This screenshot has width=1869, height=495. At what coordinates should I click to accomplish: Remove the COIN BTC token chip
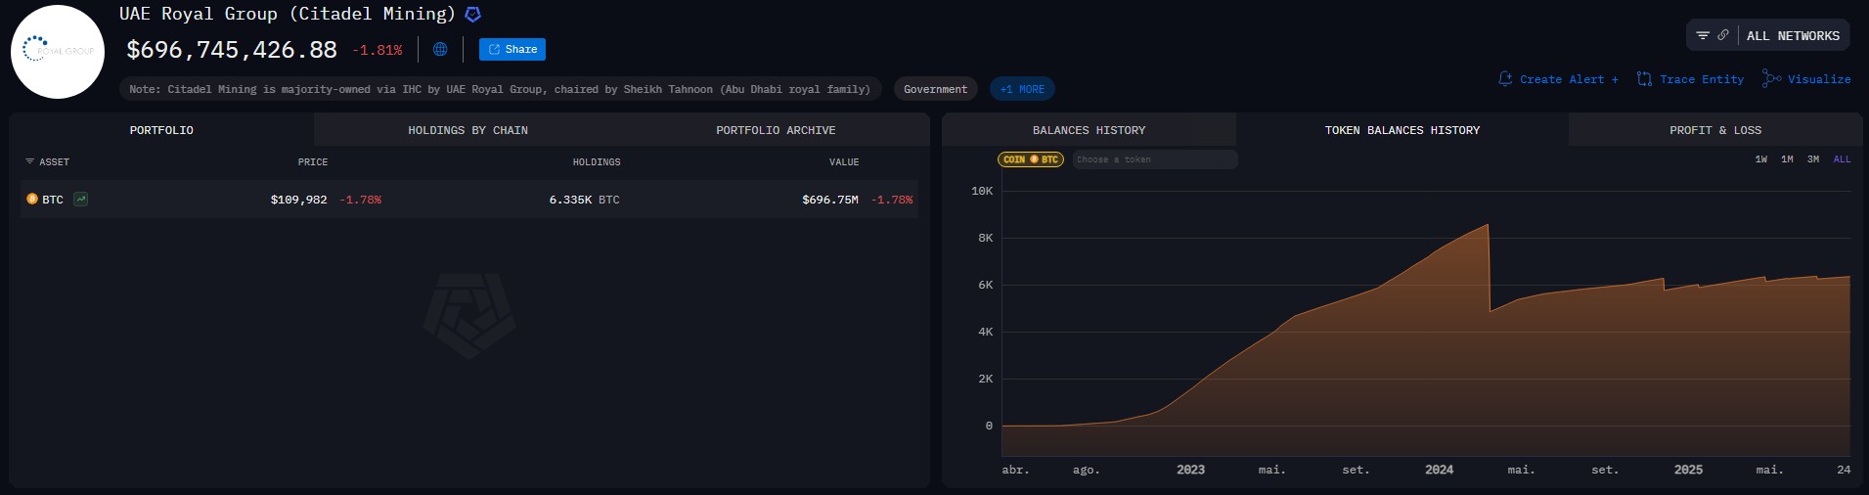click(1031, 159)
